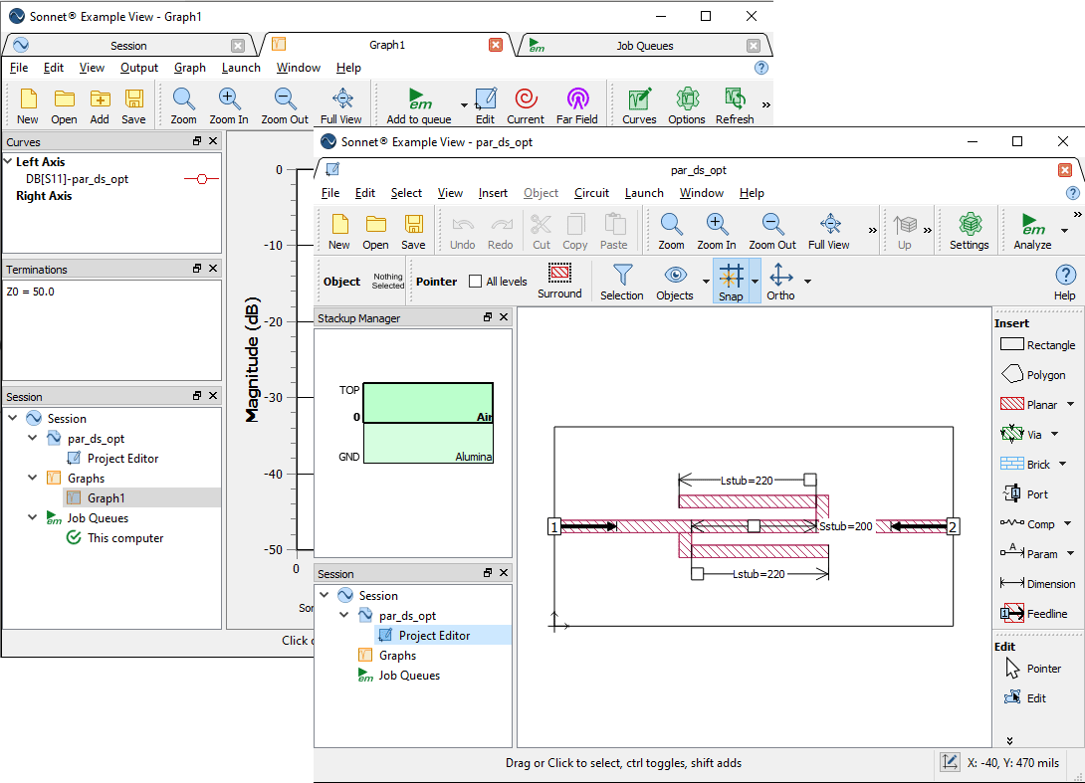
Task: Open the Objects dropdown arrow
Action: (706, 282)
